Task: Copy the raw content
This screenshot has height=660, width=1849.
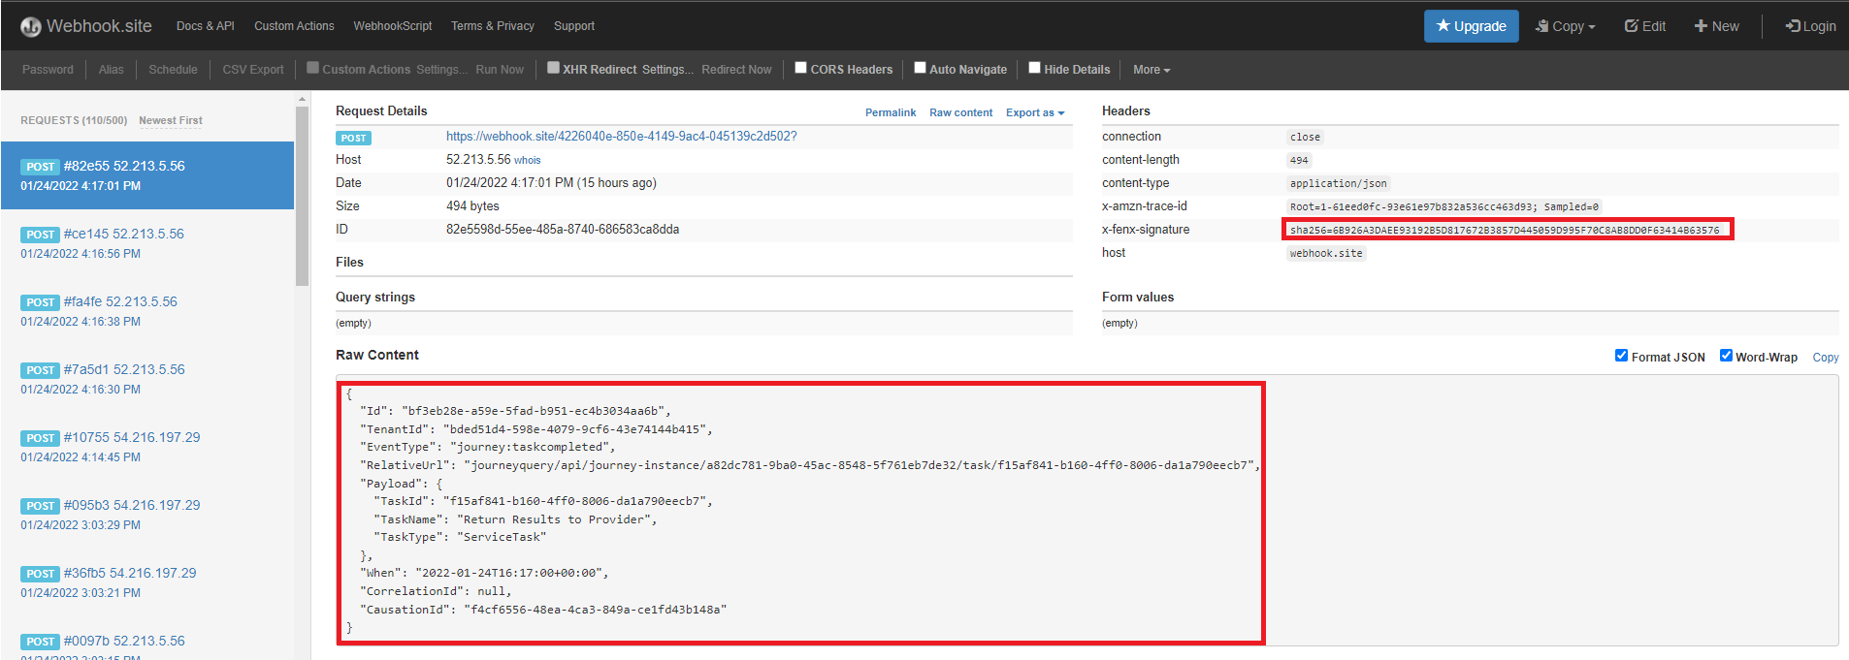Action: coord(1826,358)
